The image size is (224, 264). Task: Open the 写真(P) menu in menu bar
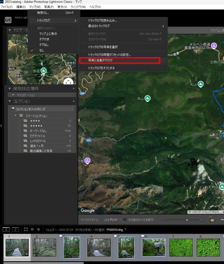point(49,7)
